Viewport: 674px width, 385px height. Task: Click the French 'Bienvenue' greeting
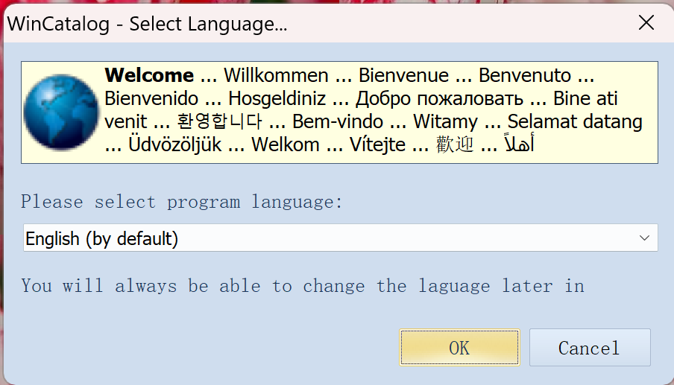403,75
